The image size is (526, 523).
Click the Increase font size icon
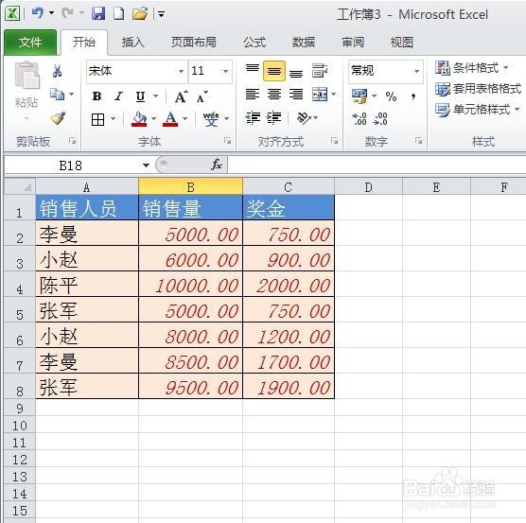click(x=182, y=96)
